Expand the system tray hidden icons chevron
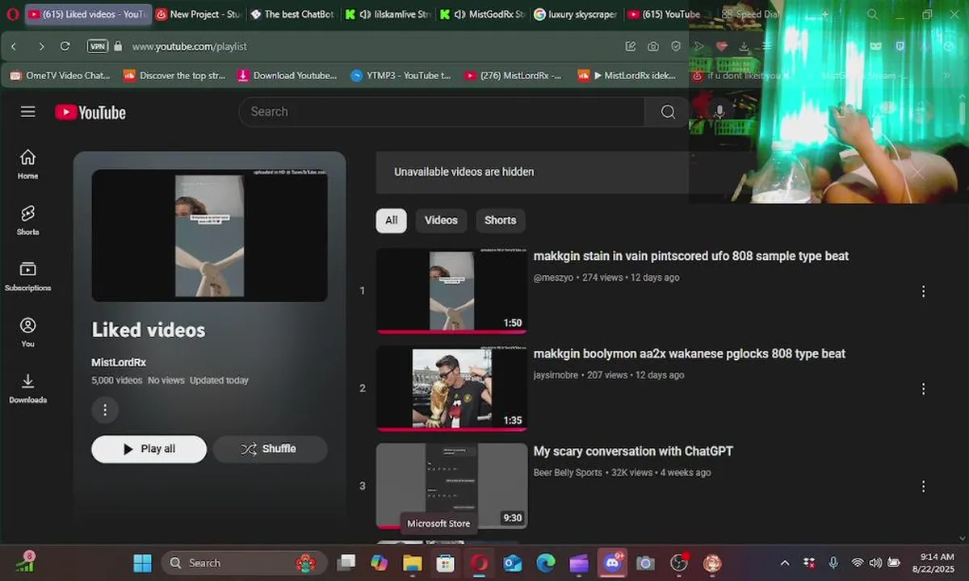Viewport: 969px width, 581px height. pyautogui.click(x=785, y=563)
